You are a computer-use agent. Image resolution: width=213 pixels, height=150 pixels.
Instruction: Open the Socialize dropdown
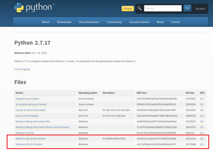tap(200, 9)
